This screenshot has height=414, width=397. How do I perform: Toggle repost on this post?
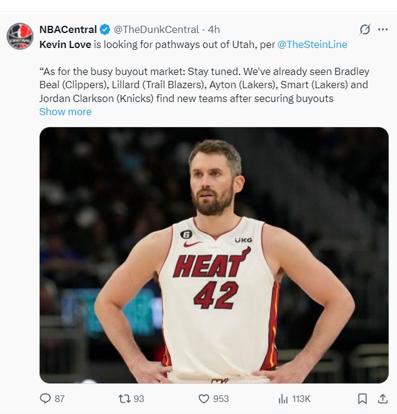[124, 398]
